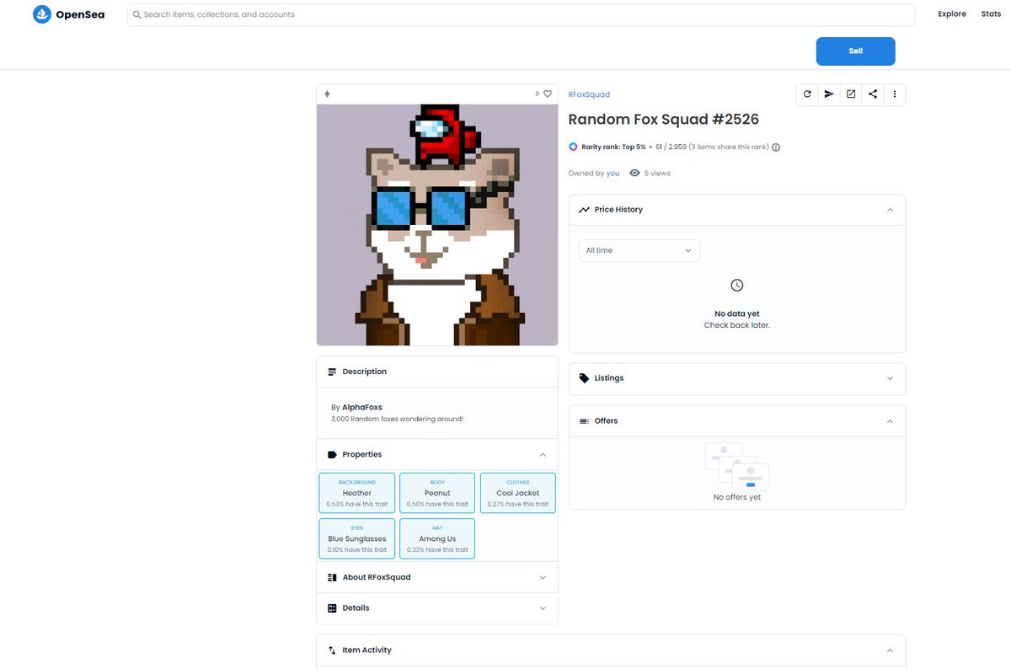The height and width of the screenshot is (669, 1011).
Task: Click the Details icon
Action: pos(332,607)
